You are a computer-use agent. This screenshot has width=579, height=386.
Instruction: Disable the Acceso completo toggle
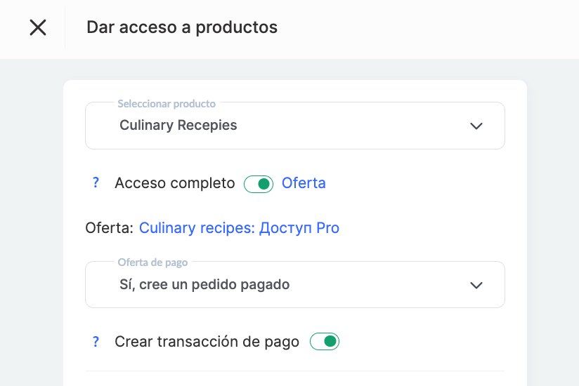[259, 184]
